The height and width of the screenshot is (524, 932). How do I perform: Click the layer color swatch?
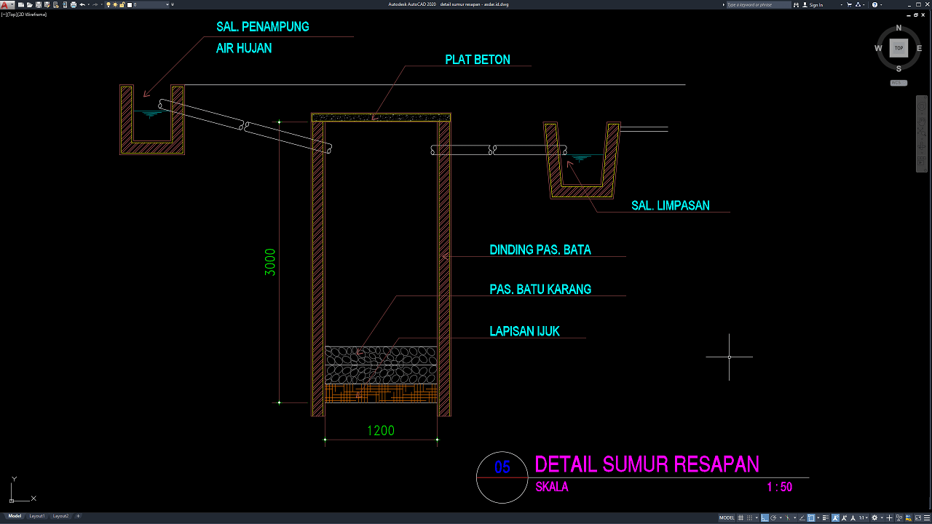130,4
